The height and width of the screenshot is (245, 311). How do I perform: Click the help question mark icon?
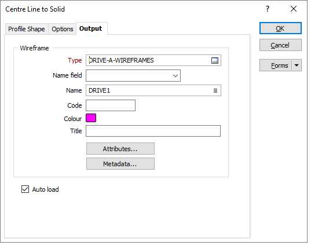[268, 9]
